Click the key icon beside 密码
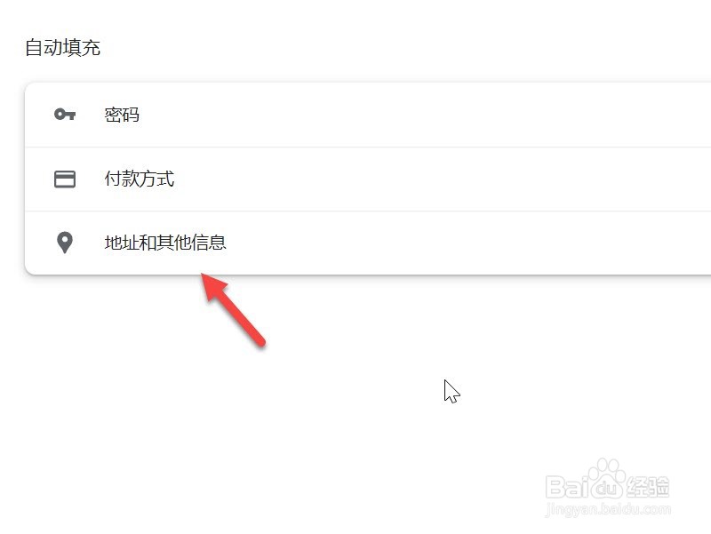 [65, 115]
